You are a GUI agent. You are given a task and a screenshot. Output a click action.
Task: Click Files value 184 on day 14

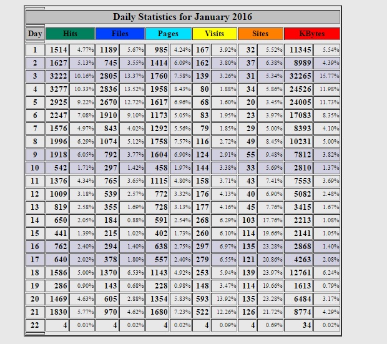pos(107,220)
